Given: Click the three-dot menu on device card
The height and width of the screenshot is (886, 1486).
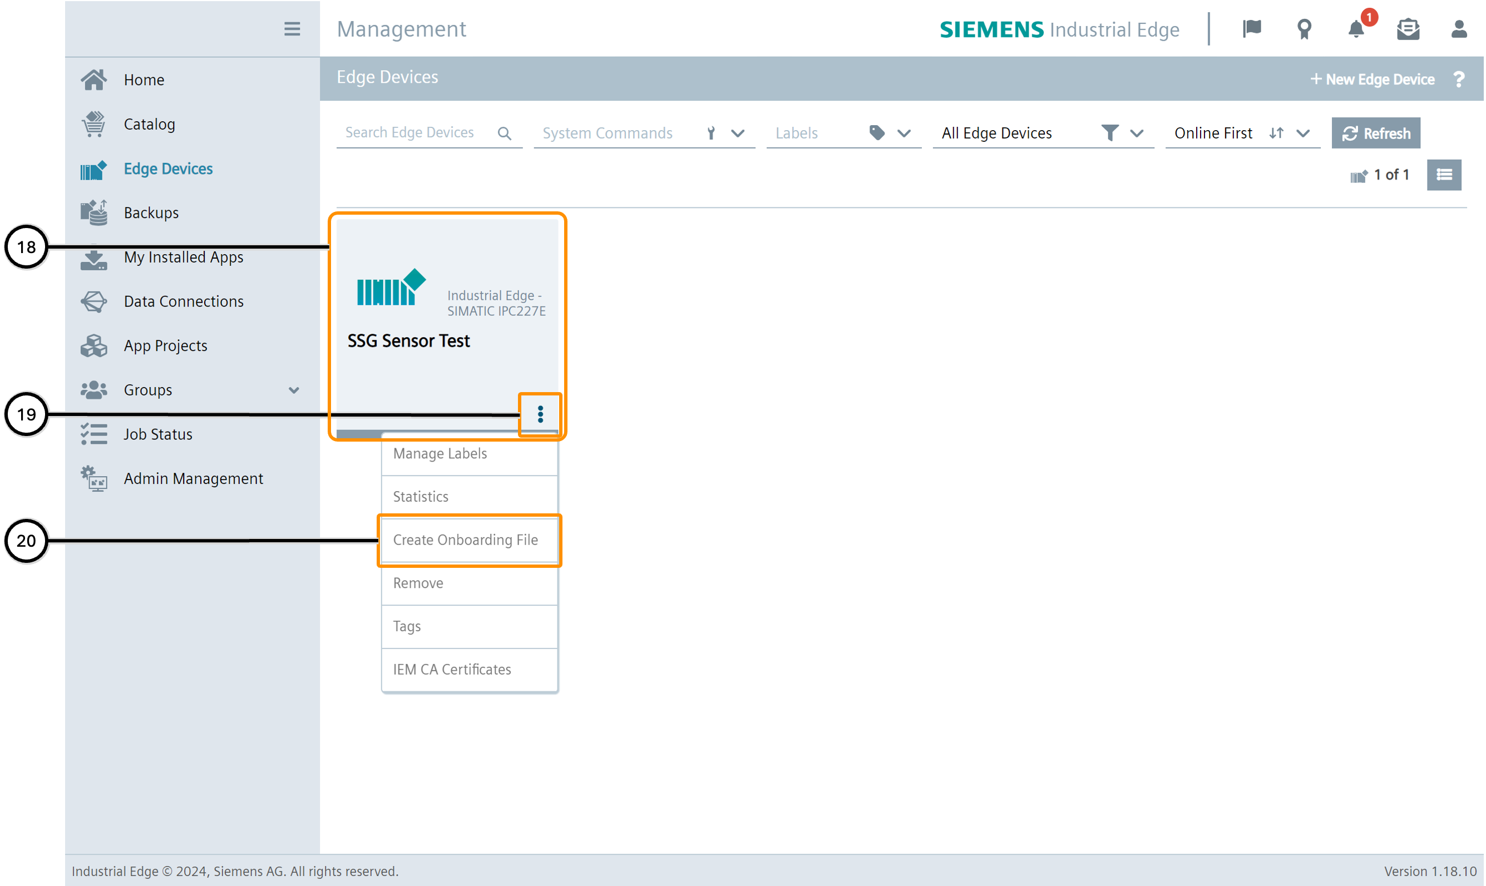Looking at the screenshot, I should [x=540, y=414].
